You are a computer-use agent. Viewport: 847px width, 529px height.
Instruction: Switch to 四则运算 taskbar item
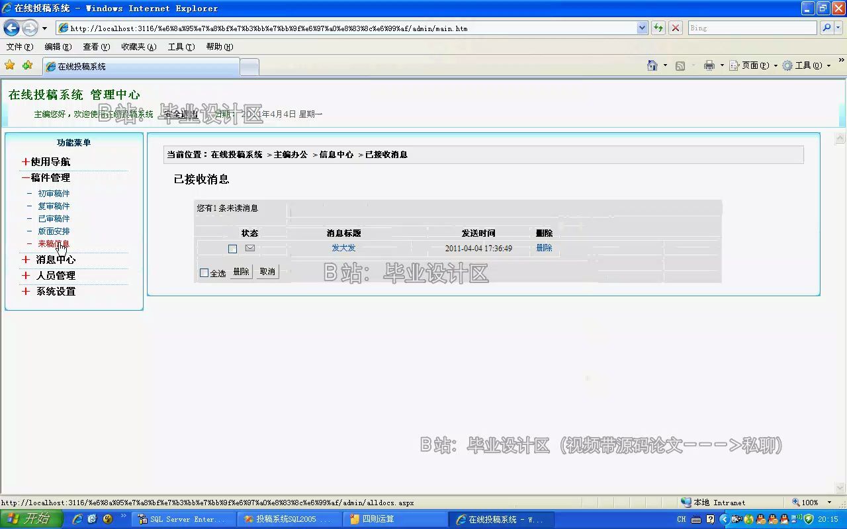coord(396,519)
